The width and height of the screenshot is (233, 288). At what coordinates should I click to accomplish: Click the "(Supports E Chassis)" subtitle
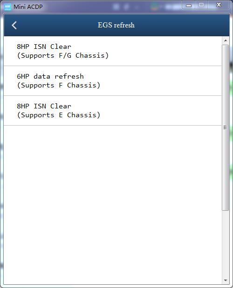click(x=59, y=115)
